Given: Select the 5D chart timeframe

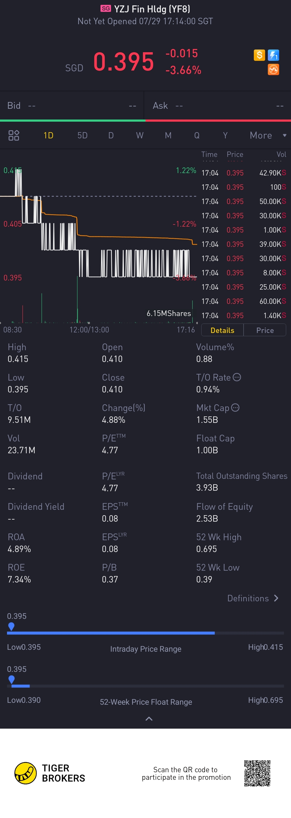Looking at the screenshot, I should [x=82, y=135].
